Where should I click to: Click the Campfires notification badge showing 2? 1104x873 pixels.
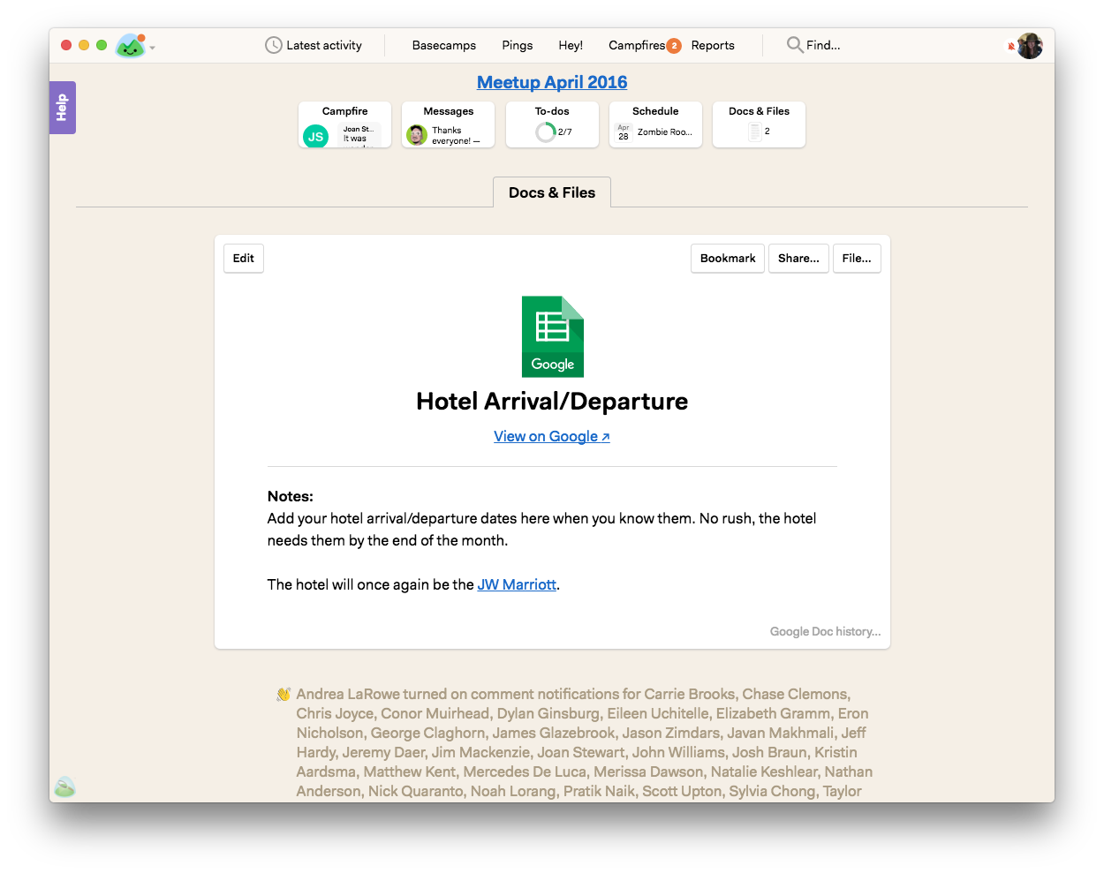pos(674,46)
